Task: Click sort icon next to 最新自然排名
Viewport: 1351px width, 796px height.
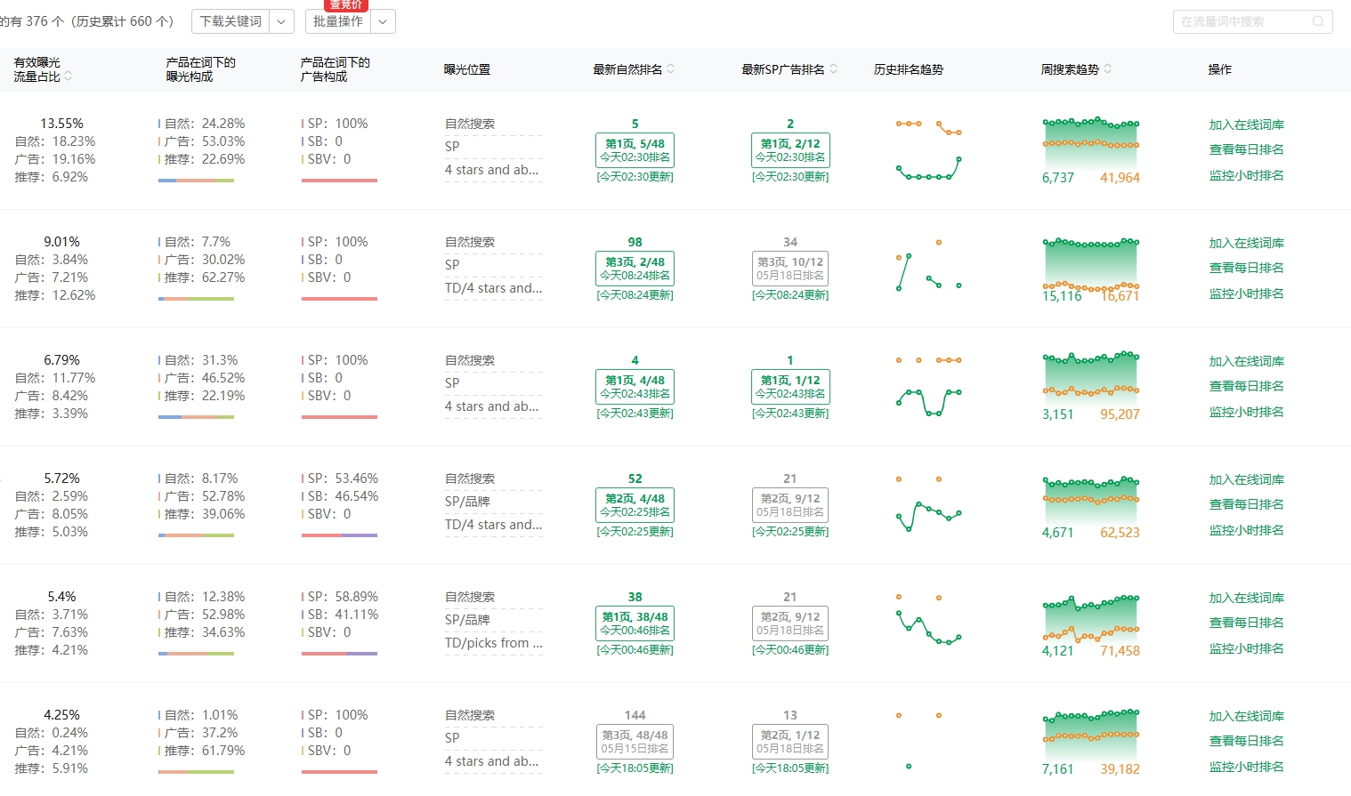Action: 671,69
